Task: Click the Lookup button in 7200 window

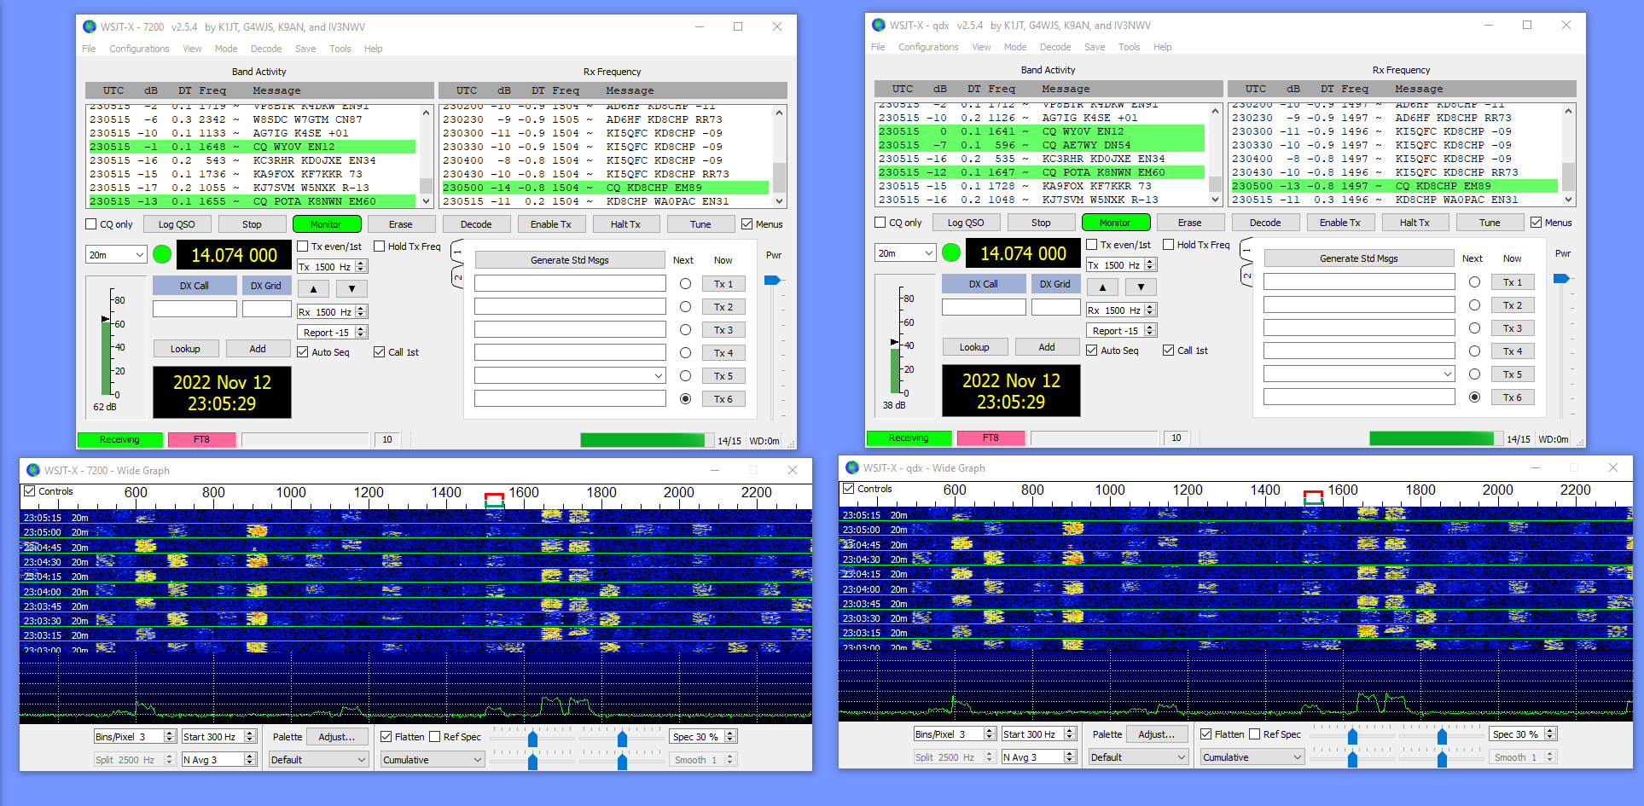Action: 185,349
